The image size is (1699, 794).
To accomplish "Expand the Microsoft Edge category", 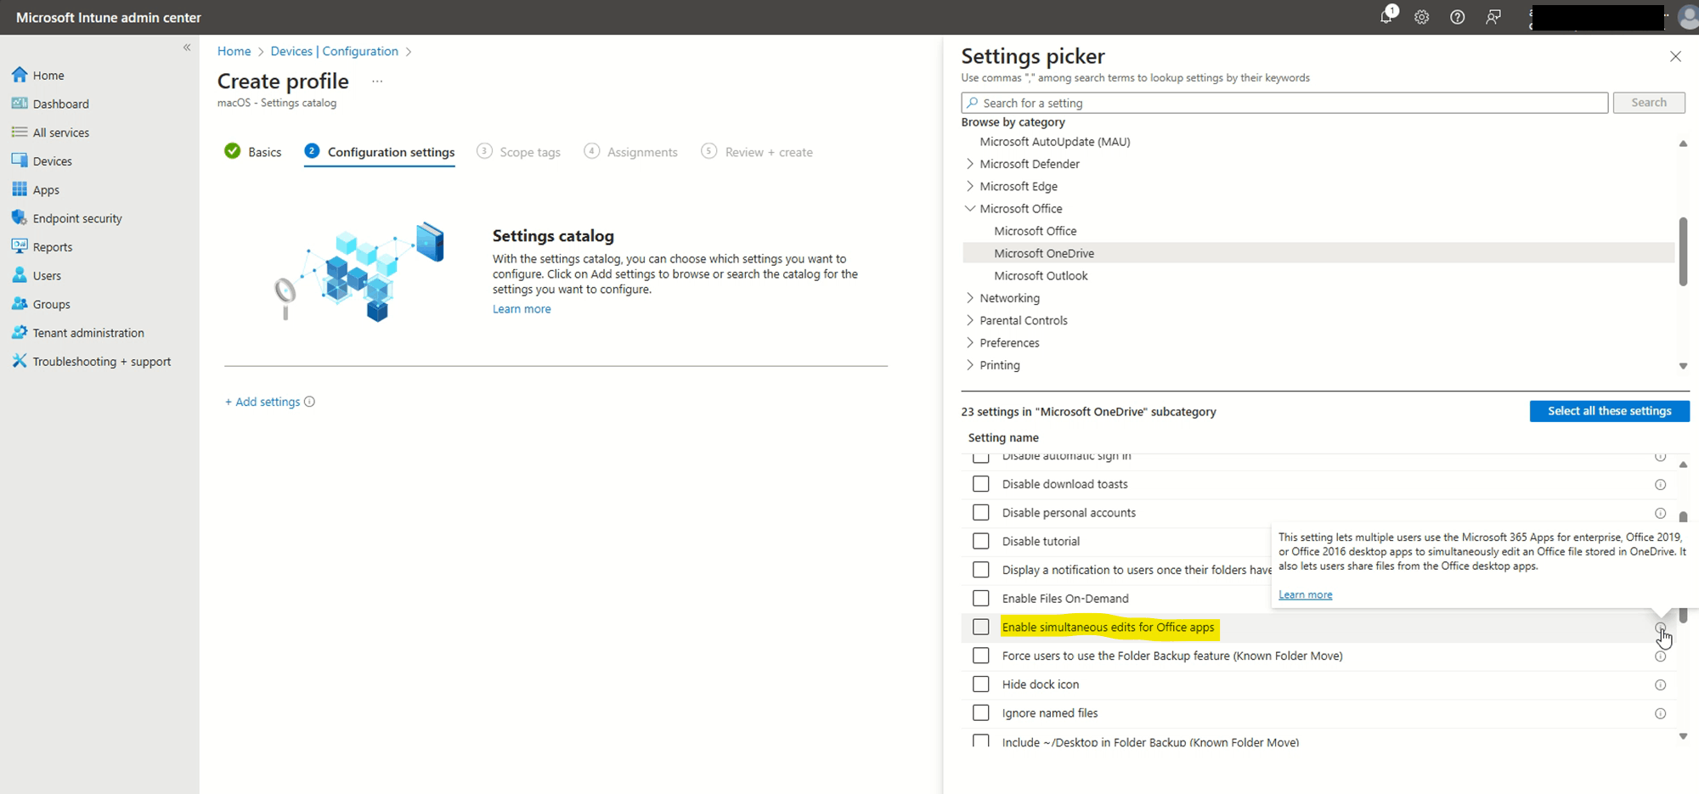I will (x=970, y=186).
